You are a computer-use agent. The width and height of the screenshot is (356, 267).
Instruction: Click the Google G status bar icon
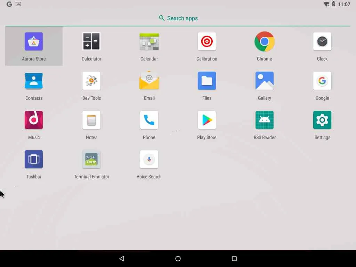coord(9,4)
